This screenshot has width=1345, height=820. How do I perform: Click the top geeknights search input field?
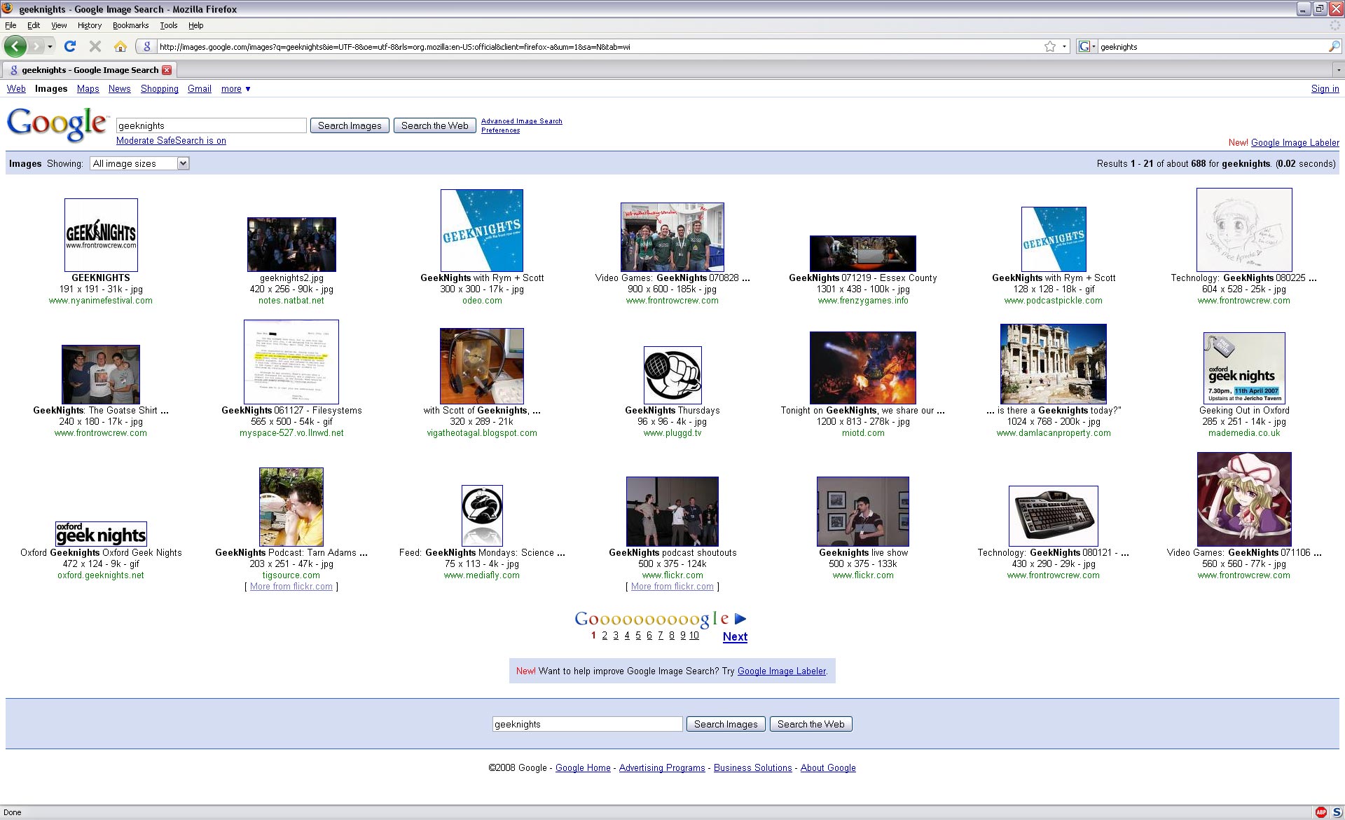211,125
